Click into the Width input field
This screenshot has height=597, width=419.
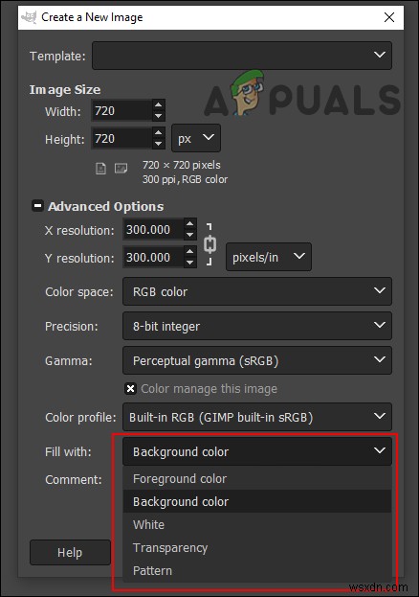tap(121, 110)
